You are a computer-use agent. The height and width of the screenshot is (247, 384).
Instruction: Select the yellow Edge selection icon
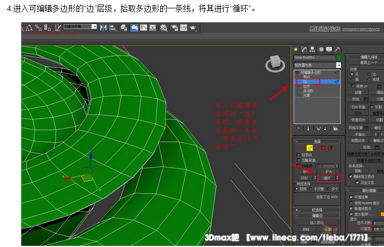click(310, 148)
